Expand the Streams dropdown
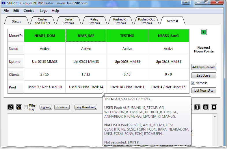The image size is (227, 149). pyautogui.click(x=62, y=107)
